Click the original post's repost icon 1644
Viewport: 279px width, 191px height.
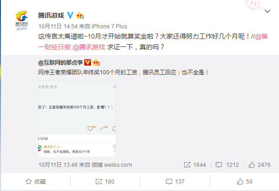tap(195, 165)
